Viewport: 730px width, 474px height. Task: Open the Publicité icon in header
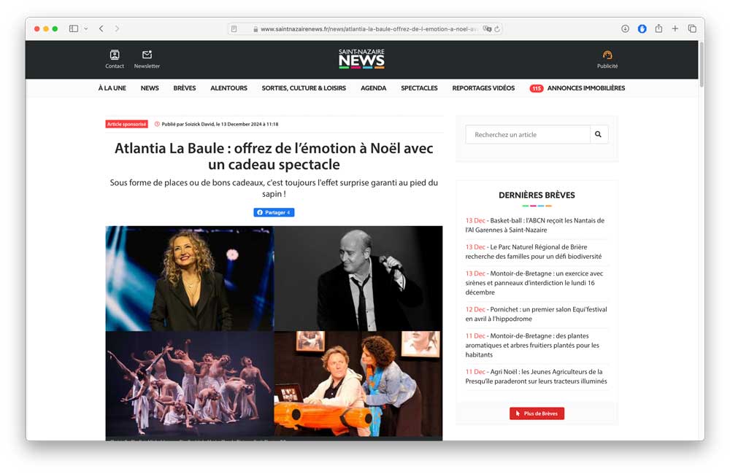click(607, 55)
